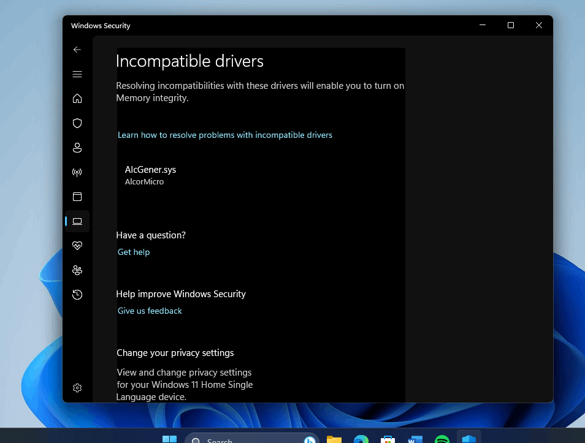Click the taskbar Search box
Screen dimensions: 585x443
[x=252, y=439]
